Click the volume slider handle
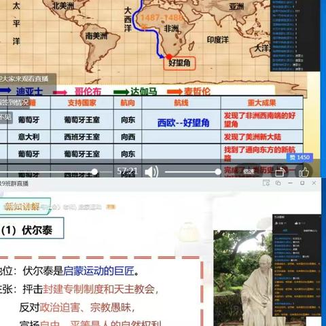Image resolution: width=326 pixels, height=326 pixels. click(218, 172)
